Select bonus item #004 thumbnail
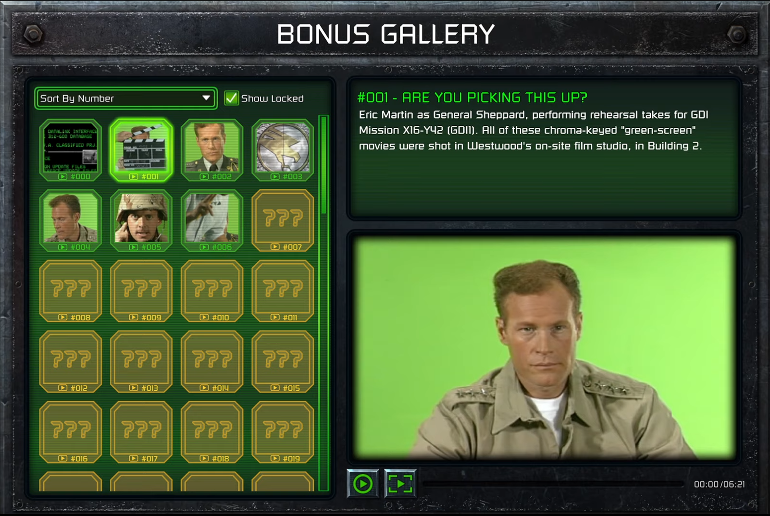Image resolution: width=770 pixels, height=516 pixels. [71, 221]
